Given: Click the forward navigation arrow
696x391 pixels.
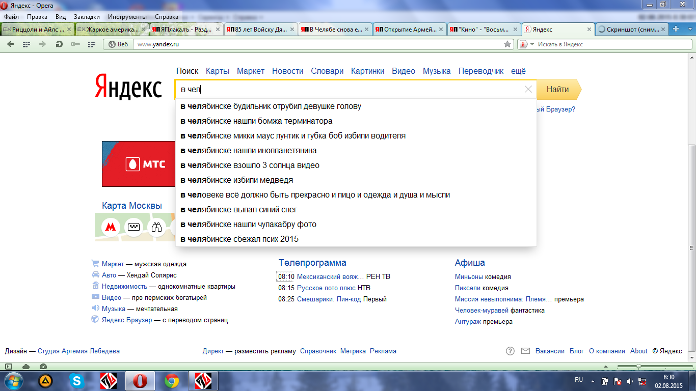Looking at the screenshot, I should coord(42,44).
